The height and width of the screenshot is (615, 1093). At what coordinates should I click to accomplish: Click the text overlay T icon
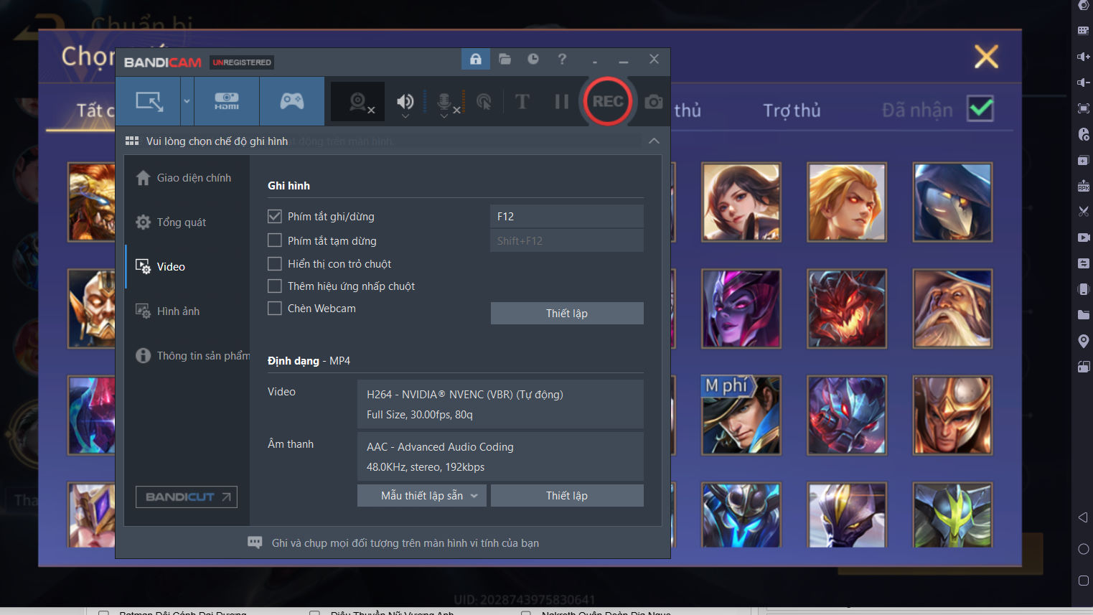point(522,102)
